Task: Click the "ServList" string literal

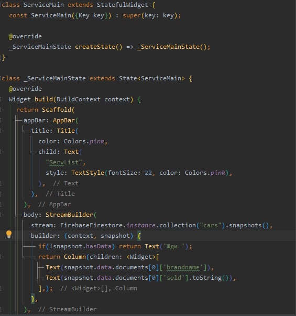Action: pos(64,162)
